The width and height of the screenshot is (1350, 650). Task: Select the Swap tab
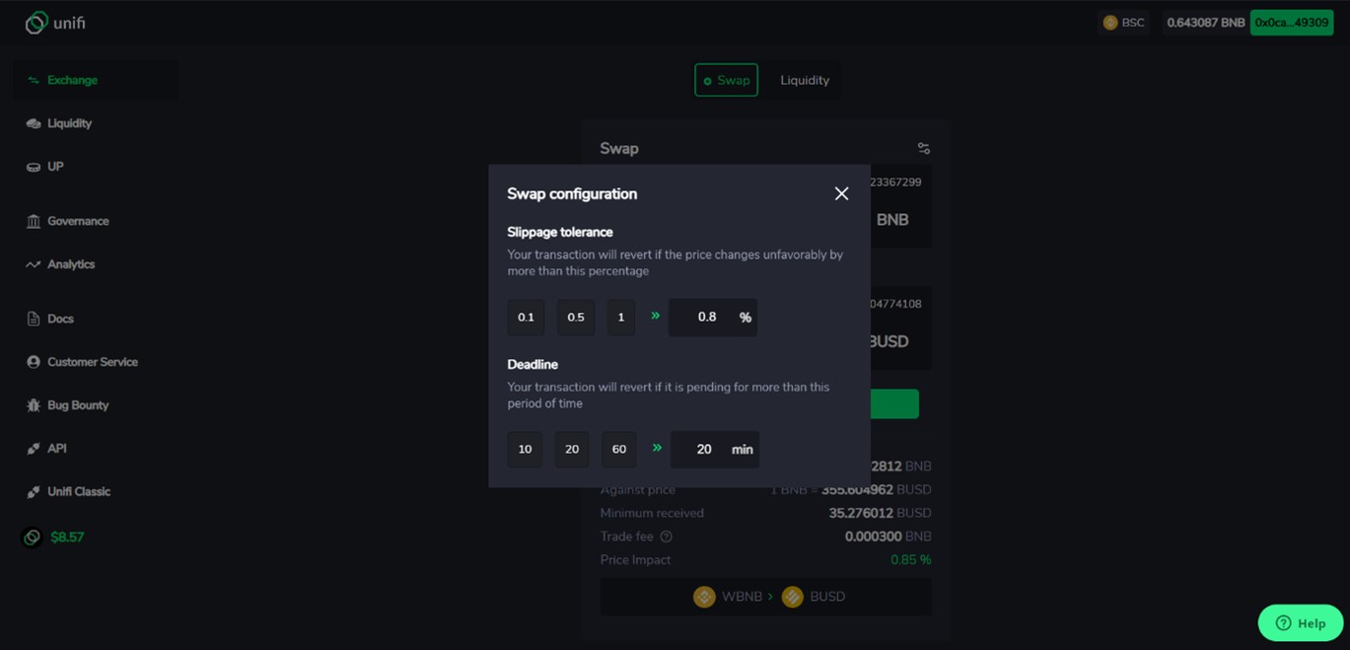[726, 80]
